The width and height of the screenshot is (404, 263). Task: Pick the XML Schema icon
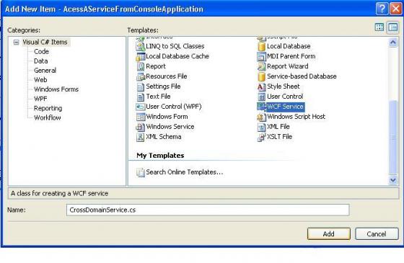click(x=141, y=137)
